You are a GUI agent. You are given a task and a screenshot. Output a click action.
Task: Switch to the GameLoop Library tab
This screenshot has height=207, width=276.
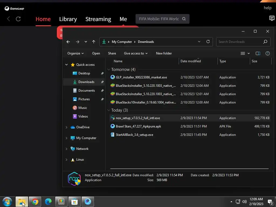[68, 19]
